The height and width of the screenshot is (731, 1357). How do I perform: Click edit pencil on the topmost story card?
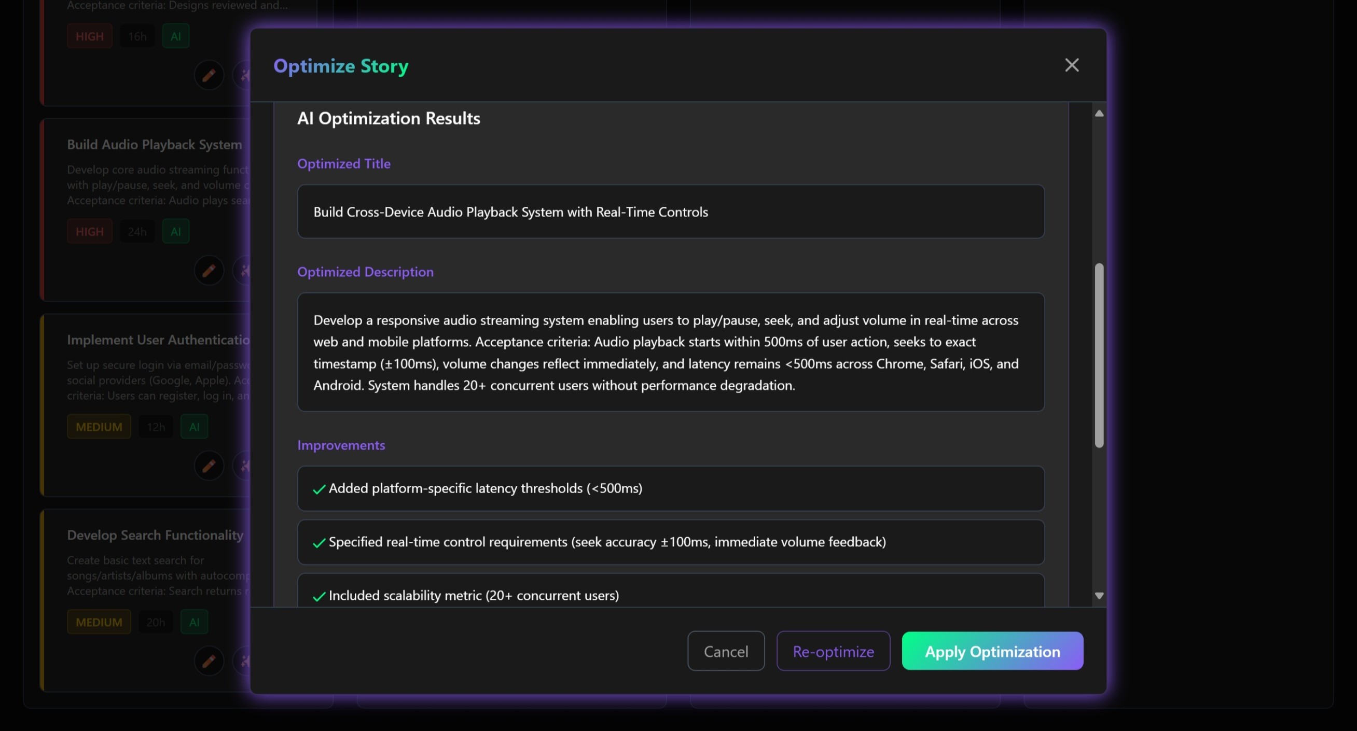pyautogui.click(x=209, y=75)
